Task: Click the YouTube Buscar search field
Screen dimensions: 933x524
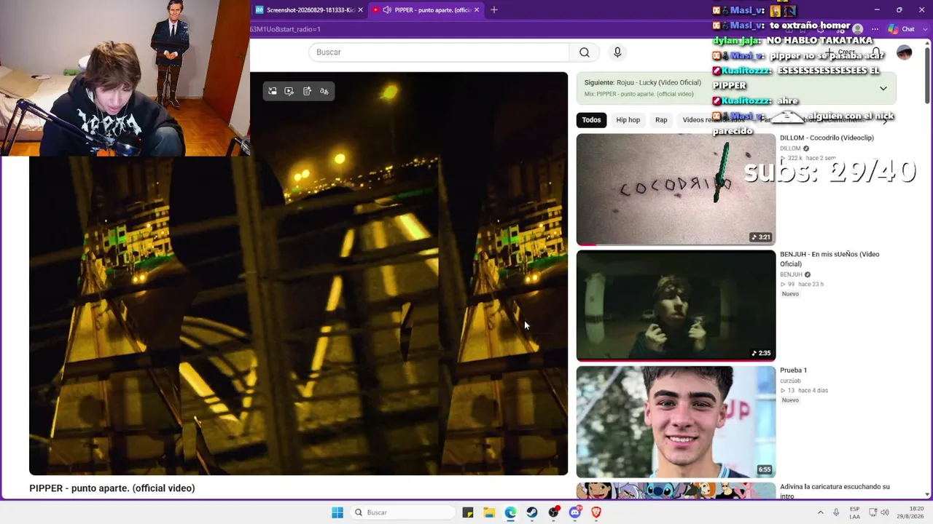Action: pos(439,52)
